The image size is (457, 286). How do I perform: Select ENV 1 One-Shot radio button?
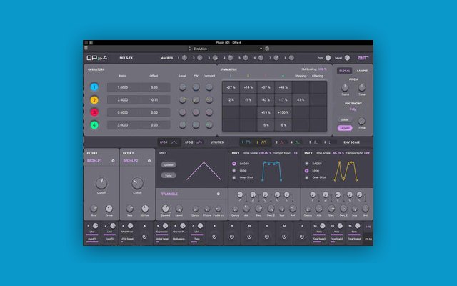pyautogui.click(x=234, y=177)
